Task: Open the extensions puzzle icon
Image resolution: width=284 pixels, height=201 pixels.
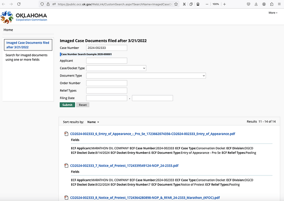Action: pos(272,4)
